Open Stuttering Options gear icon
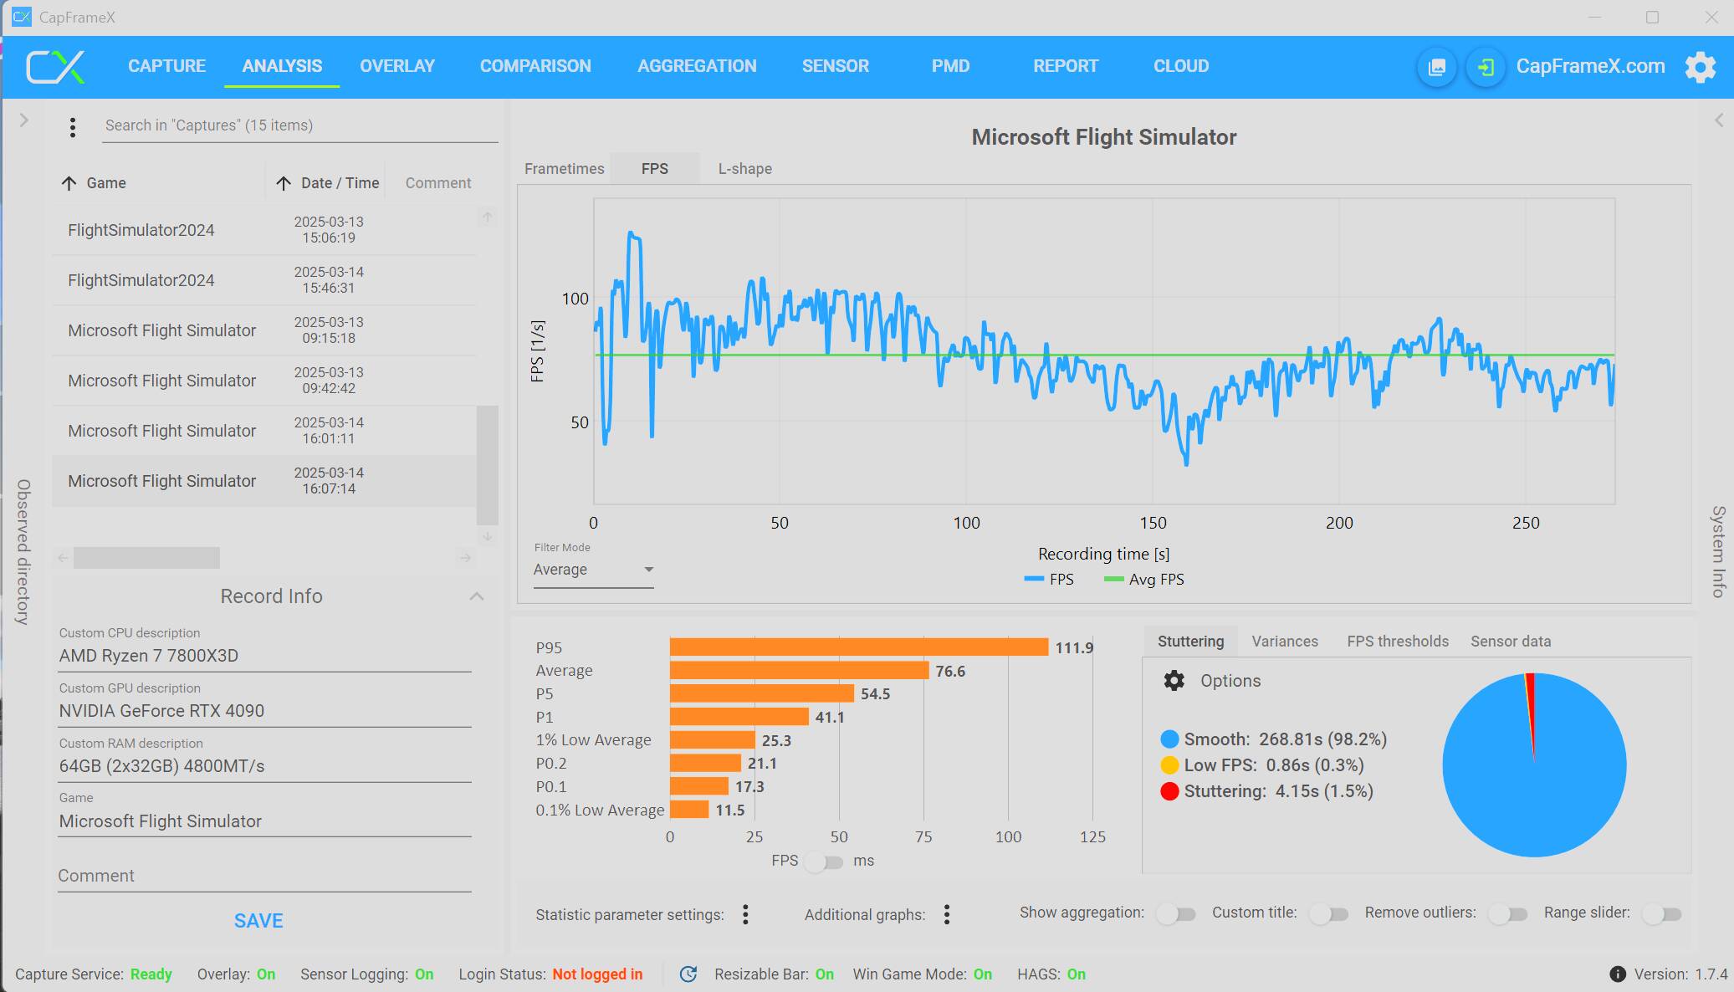The width and height of the screenshot is (1734, 992). [x=1174, y=681]
